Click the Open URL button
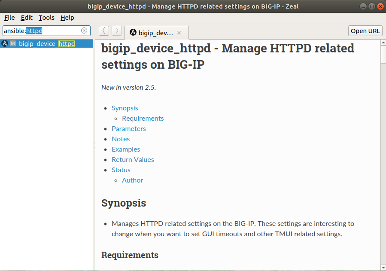Image resolution: width=386 pixels, height=271 pixels. pos(365,31)
